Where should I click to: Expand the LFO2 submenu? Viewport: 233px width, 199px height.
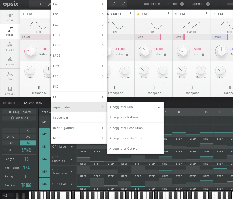pos(79,45)
